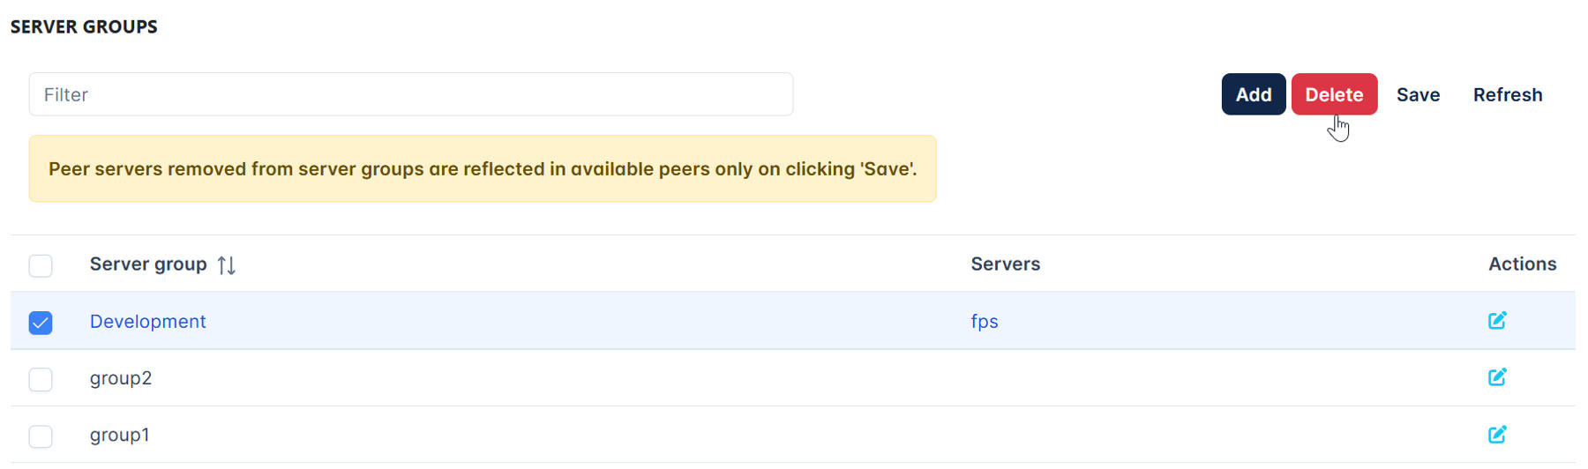Tick the group2 checkbox
Screen dimensions: 1588x469
coord(41,379)
